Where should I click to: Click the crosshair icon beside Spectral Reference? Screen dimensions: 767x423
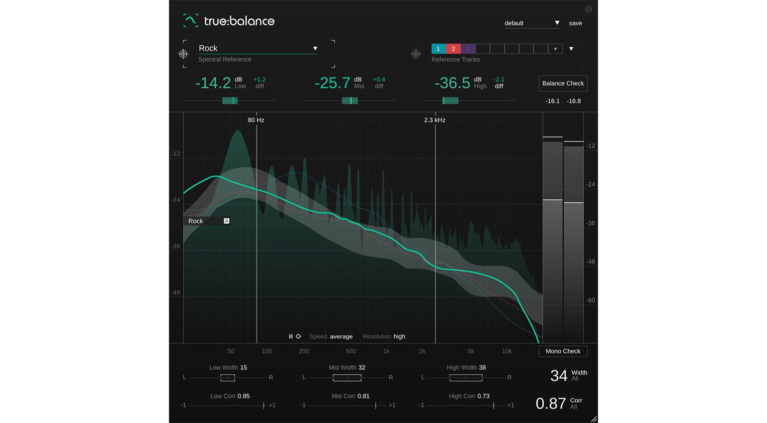pos(184,53)
